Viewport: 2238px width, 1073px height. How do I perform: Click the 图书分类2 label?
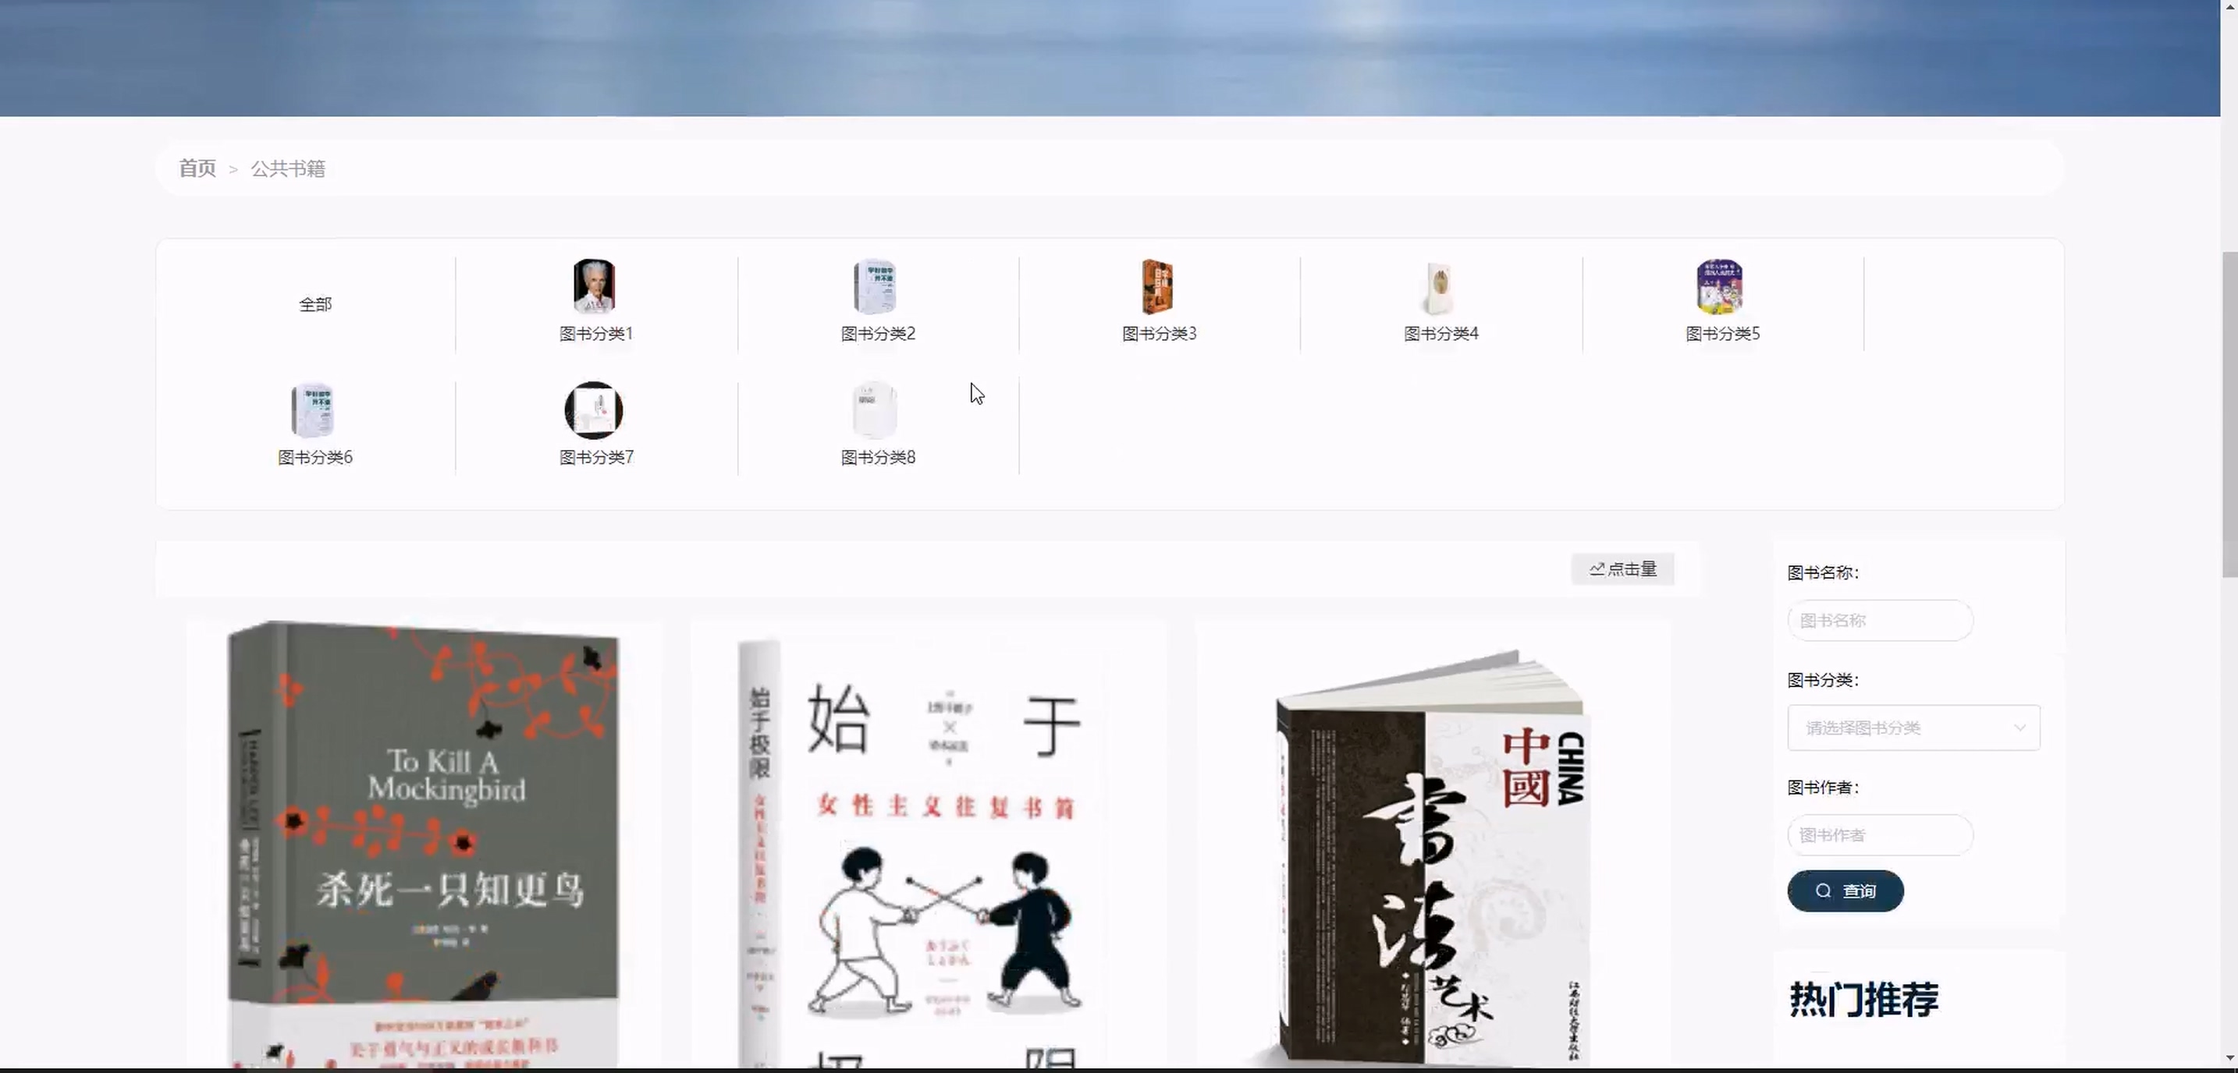tap(877, 333)
